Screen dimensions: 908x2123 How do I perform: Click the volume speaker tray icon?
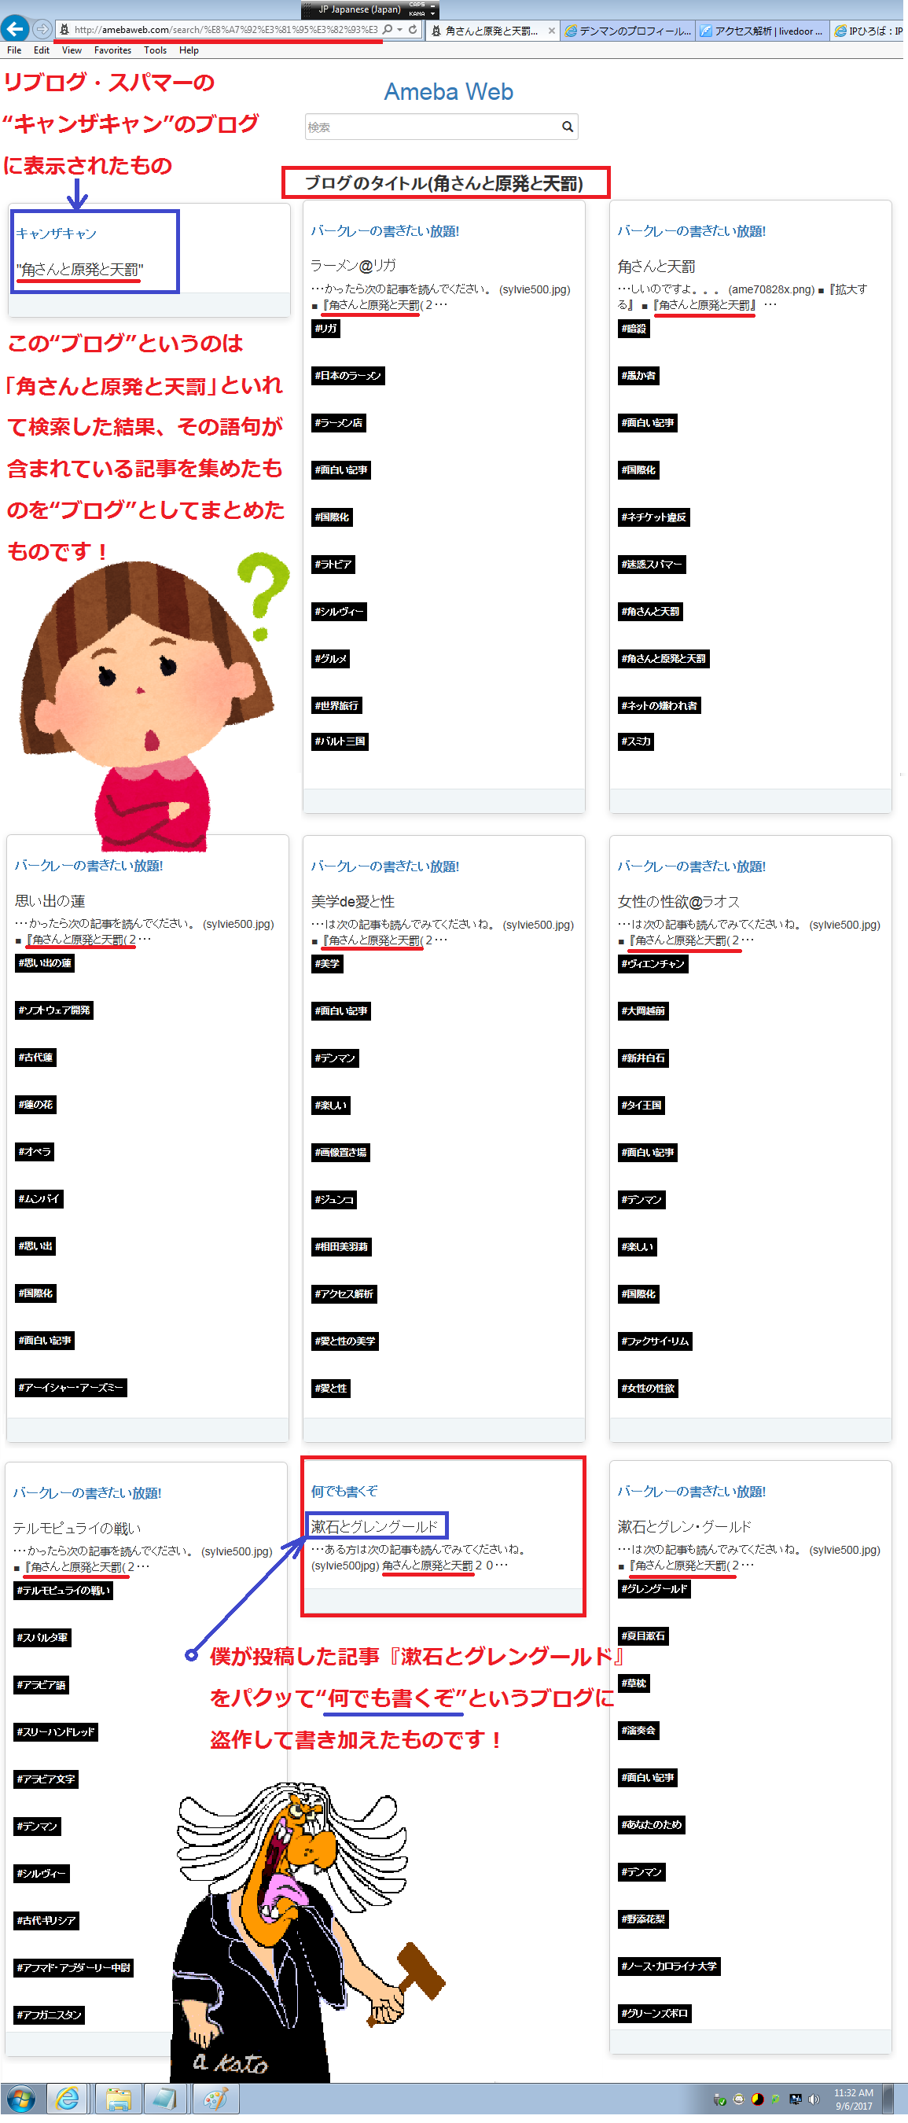pos(814,2099)
